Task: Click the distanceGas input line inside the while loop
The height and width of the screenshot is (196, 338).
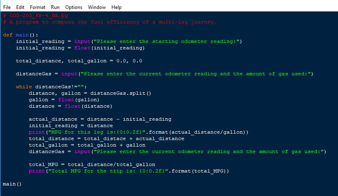Action: coord(178,151)
